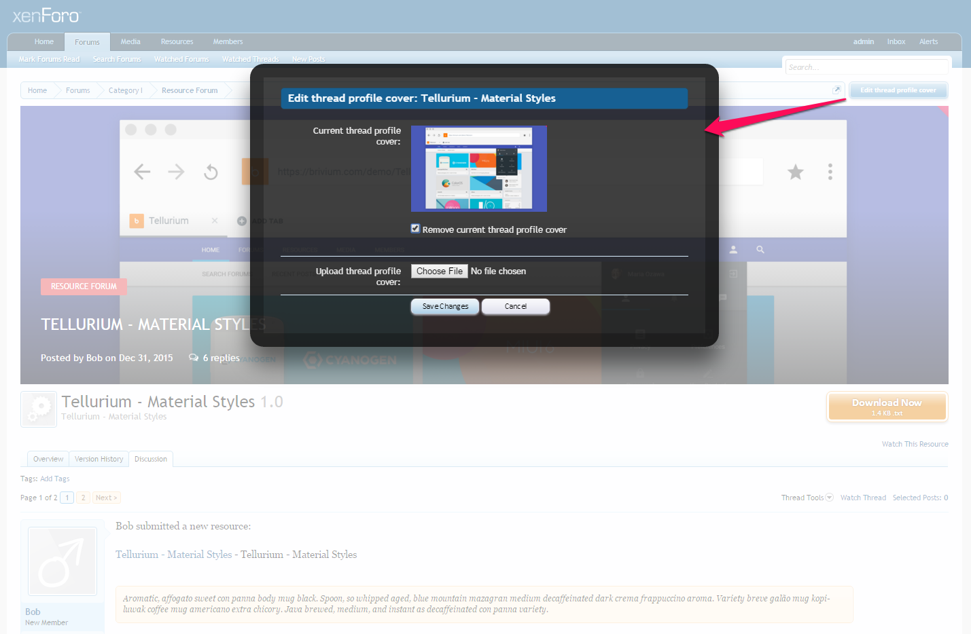Open Watched Threads
The width and height of the screenshot is (971, 634).
click(x=250, y=59)
